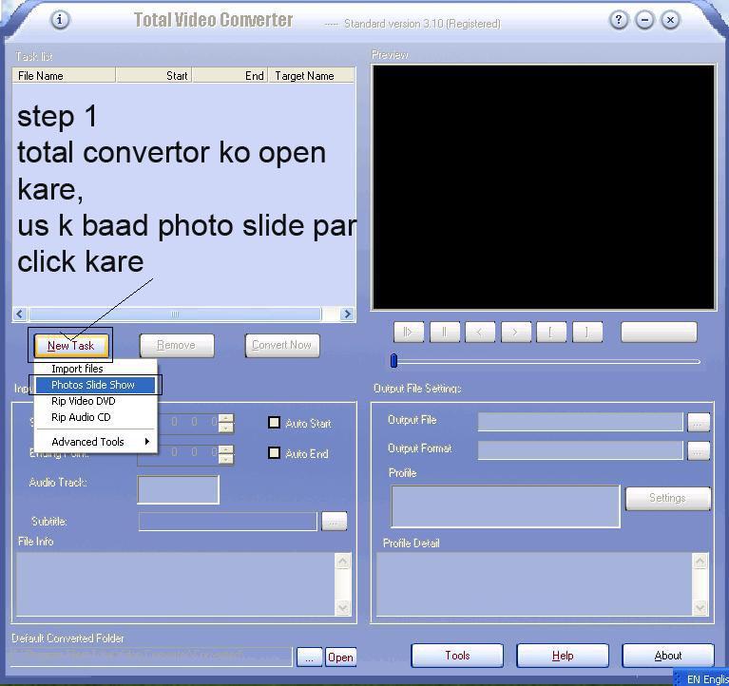Decrease the starting point time stepper
The height and width of the screenshot is (686, 729).
click(x=226, y=428)
